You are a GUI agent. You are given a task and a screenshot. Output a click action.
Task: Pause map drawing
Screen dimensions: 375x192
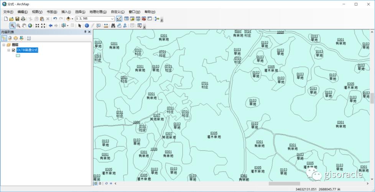click(111, 184)
